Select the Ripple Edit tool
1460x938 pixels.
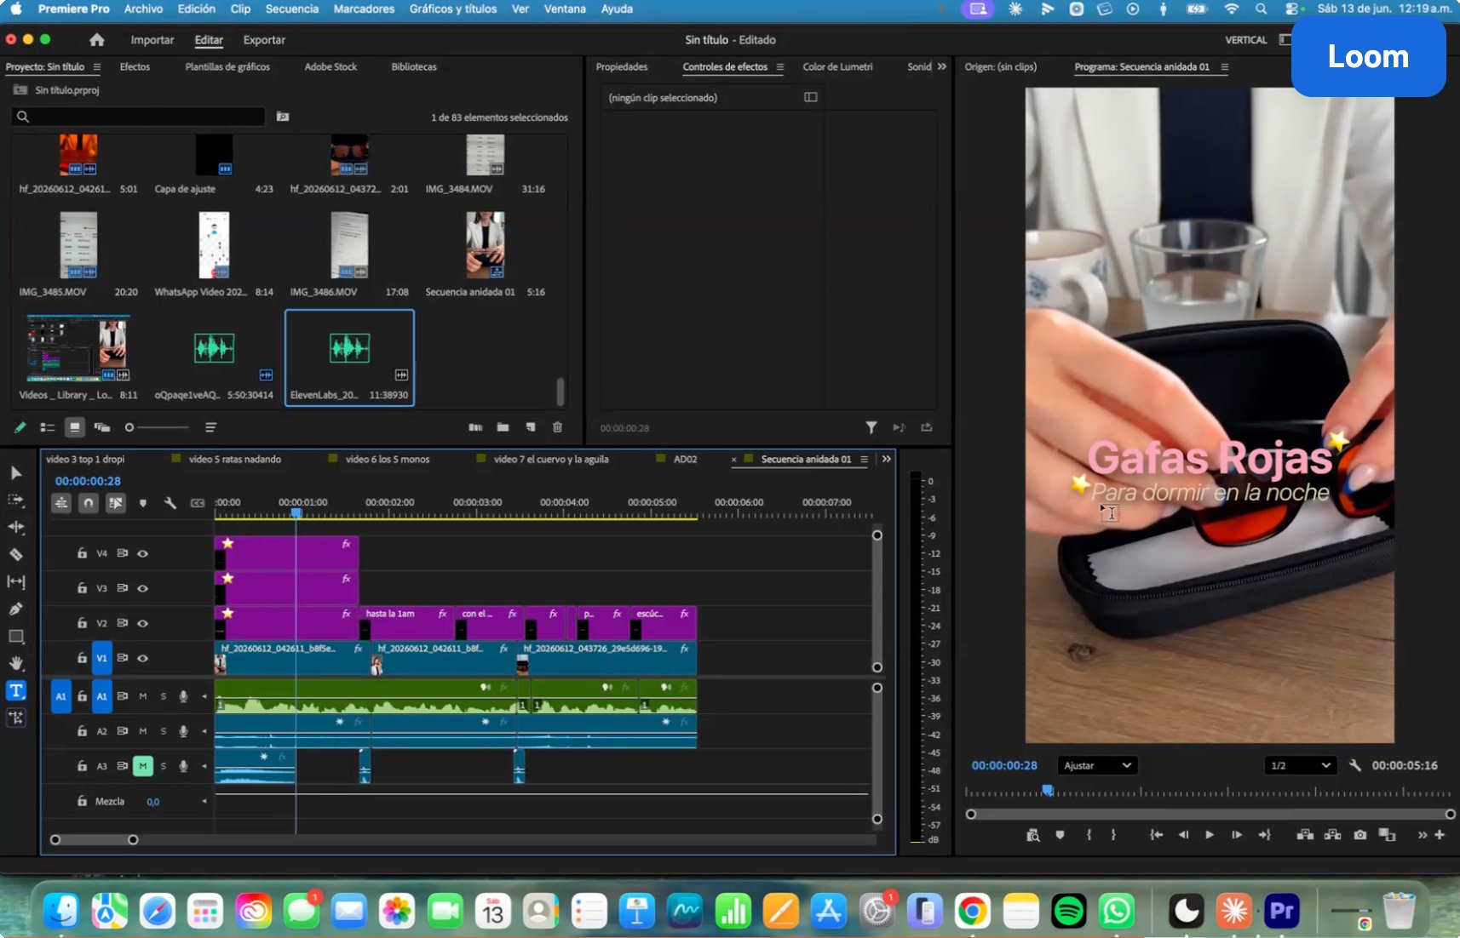click(16, 528)
